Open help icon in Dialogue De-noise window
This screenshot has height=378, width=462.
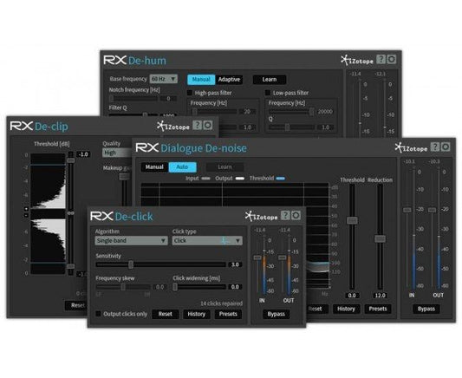(x=435, y=147)
